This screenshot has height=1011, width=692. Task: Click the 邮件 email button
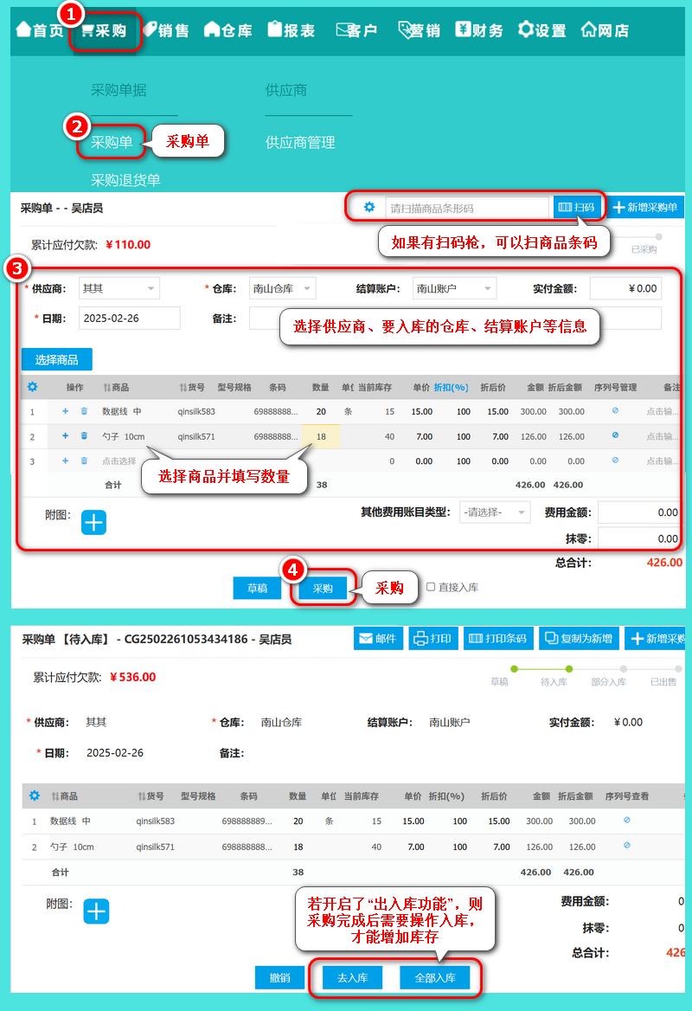(378, 638)
